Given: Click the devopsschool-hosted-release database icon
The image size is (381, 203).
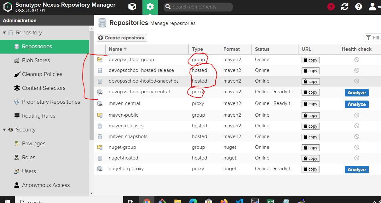Looking at the screenshot, I should coord(100,70).
